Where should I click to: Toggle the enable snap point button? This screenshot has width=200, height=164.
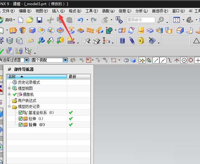coord(142,60)
